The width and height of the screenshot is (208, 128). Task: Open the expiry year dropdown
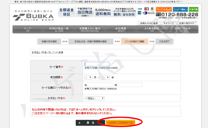(106, 77)
